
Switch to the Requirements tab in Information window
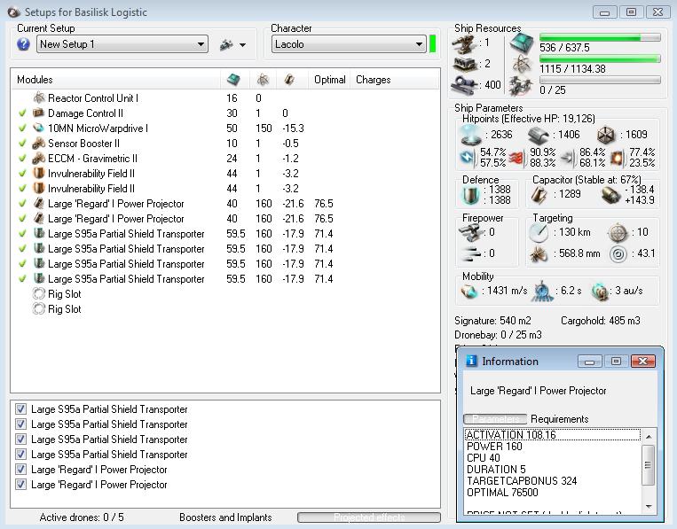point(559,419)
